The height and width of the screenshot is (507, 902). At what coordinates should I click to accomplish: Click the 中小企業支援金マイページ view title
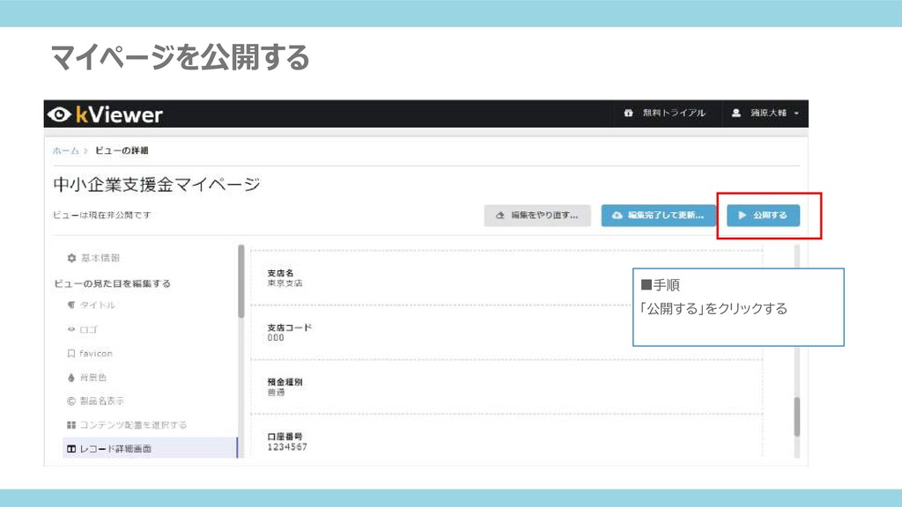pos(157,185)
